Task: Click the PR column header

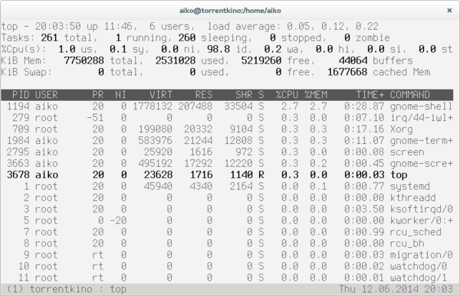Action: [x=98, y=95]
